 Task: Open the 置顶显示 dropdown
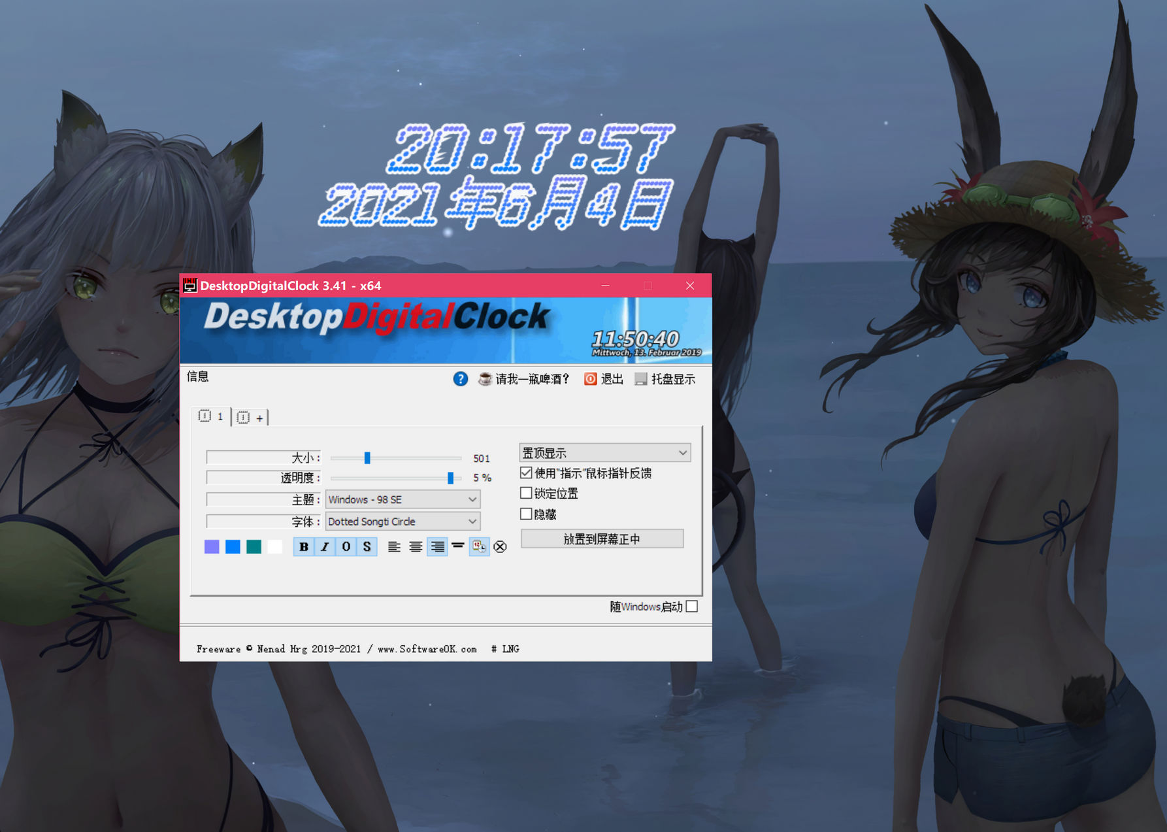[x=604, y=453]
